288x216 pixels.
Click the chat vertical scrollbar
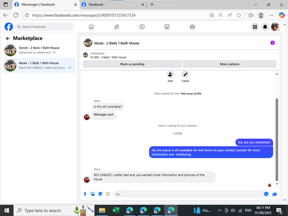[x=276, y=139]
